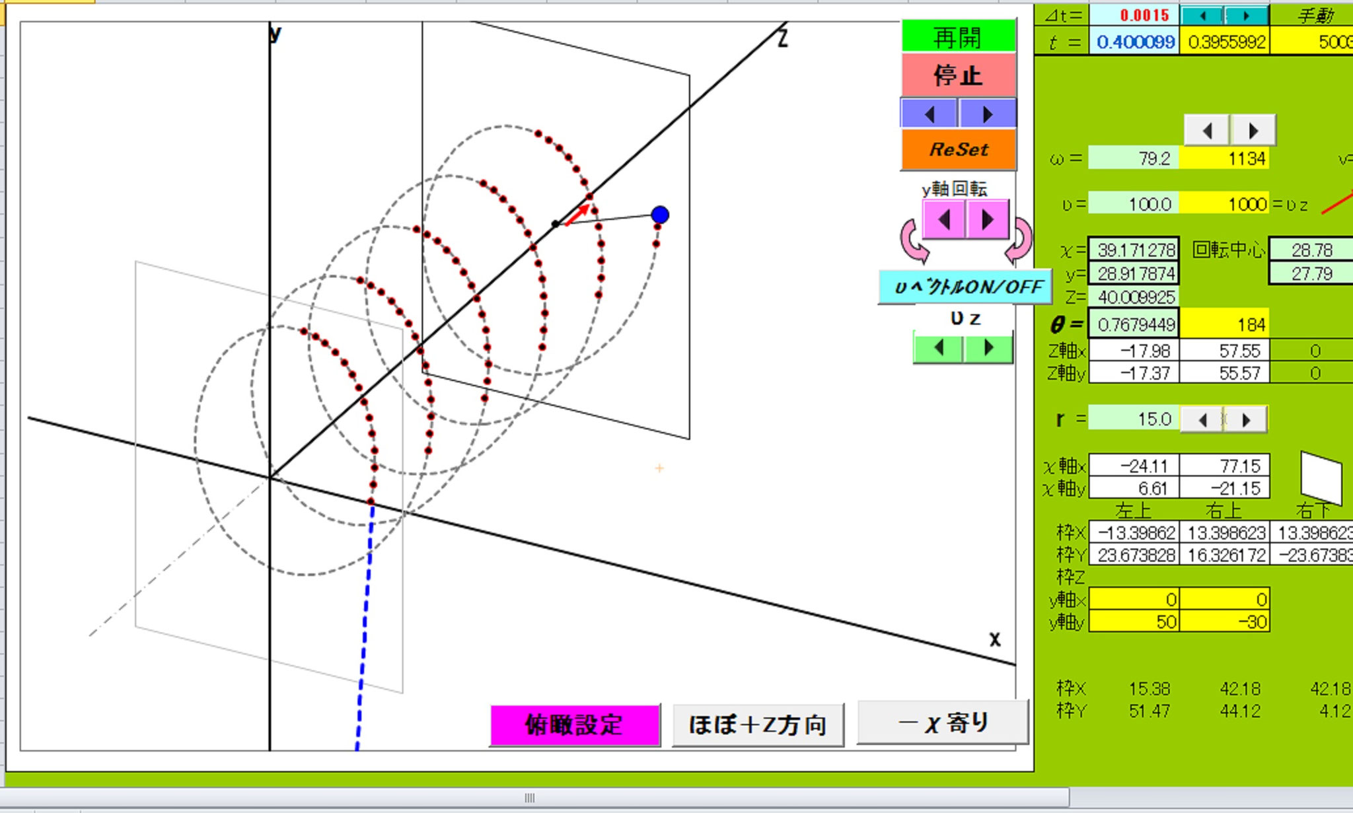The image size is (1353, 813).
Task: Select the 枠X 左上 cell −13.39862
Action: coord(1134,532)
